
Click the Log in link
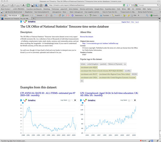point(137,22)
